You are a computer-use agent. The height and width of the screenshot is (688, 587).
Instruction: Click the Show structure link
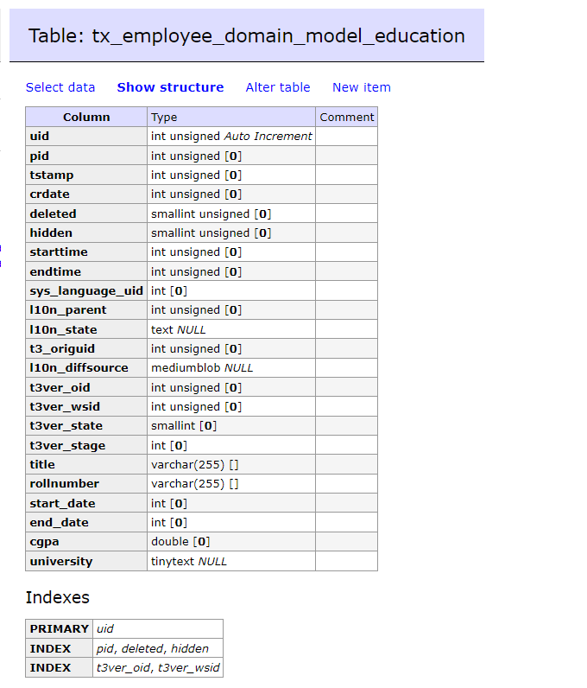point(170,87)
